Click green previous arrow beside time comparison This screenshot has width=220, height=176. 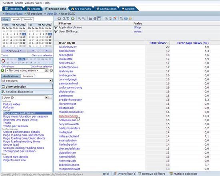pyautogui.click(x=2, y=70)
